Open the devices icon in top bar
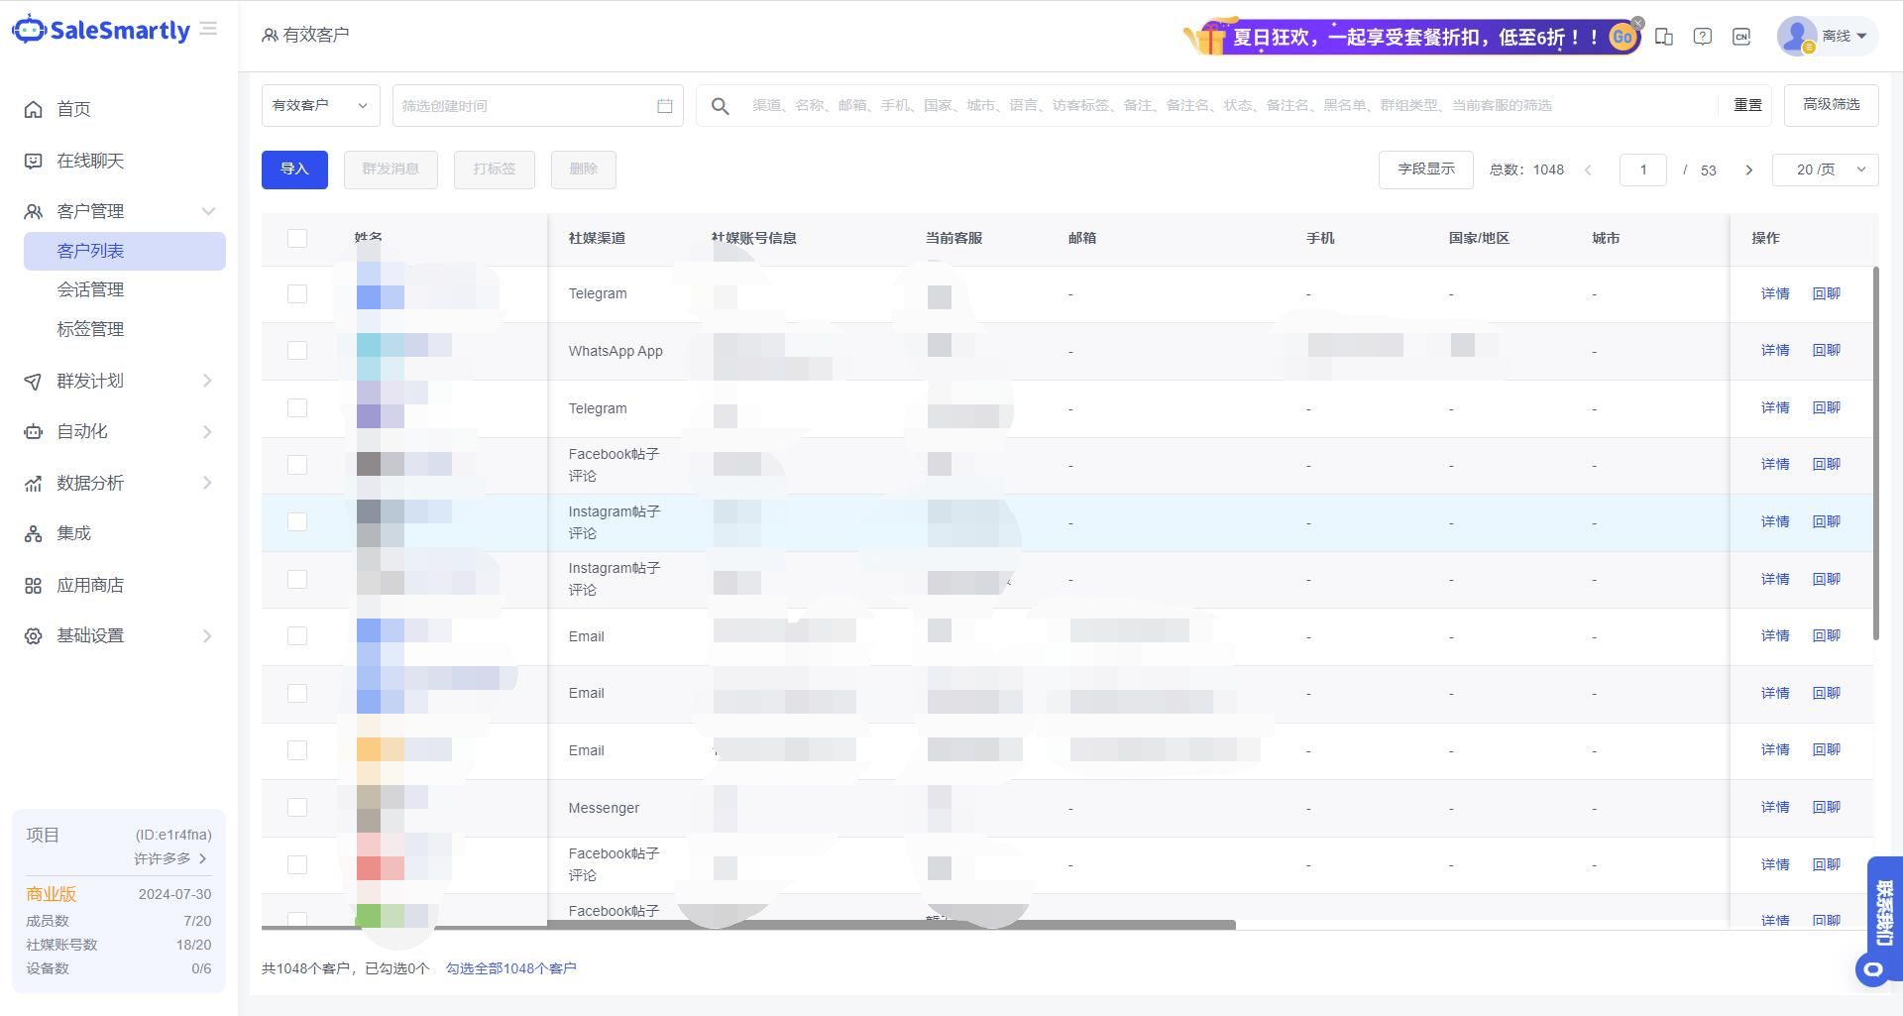This screenshot has width=1903, height=1016. [1664, 37]
